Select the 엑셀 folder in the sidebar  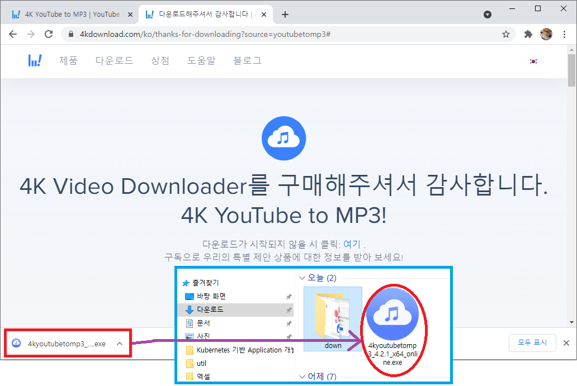coord(198,377)
